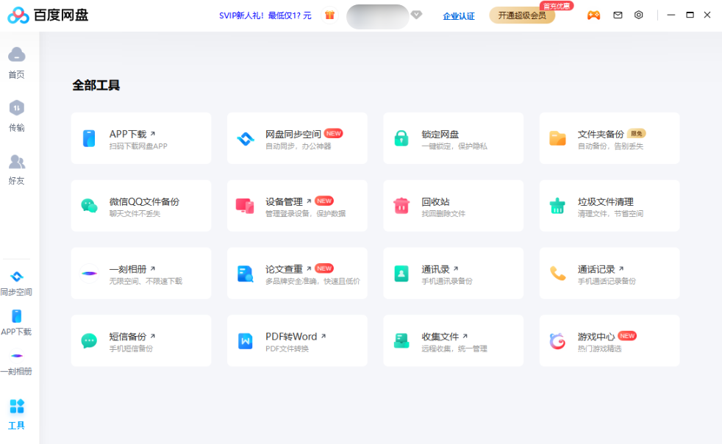Open the PDF转Word card title
Viewport: 722px width, 444px height.
(291, 337)
